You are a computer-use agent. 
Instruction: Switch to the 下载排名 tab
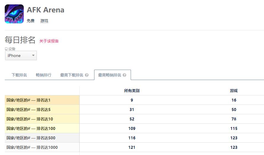(19, 75)
